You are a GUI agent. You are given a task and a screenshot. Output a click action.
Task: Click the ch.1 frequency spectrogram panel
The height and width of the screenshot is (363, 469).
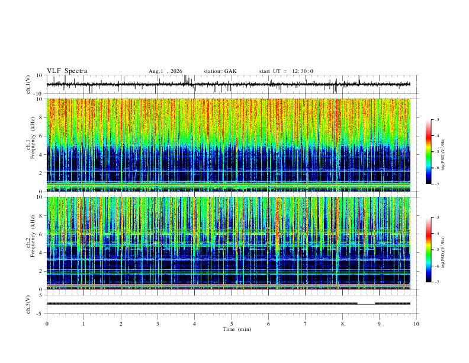coord(229,145)
